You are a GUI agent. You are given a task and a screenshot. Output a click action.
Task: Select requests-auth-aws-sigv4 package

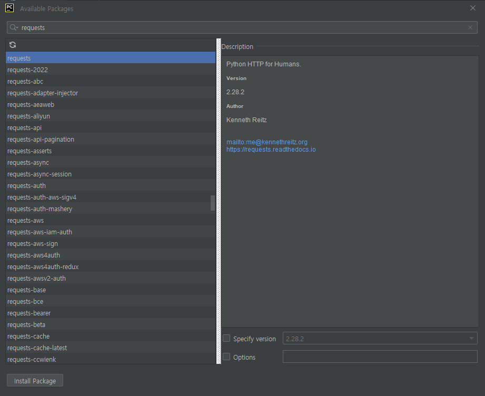pos(111,197)
